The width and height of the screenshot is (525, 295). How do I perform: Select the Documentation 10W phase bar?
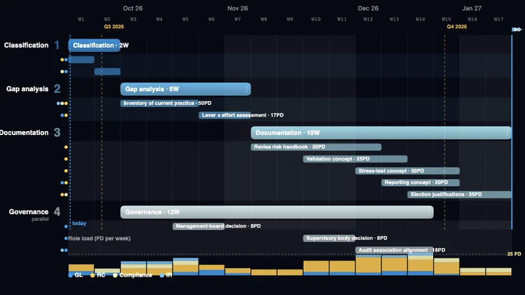point(381,133)
